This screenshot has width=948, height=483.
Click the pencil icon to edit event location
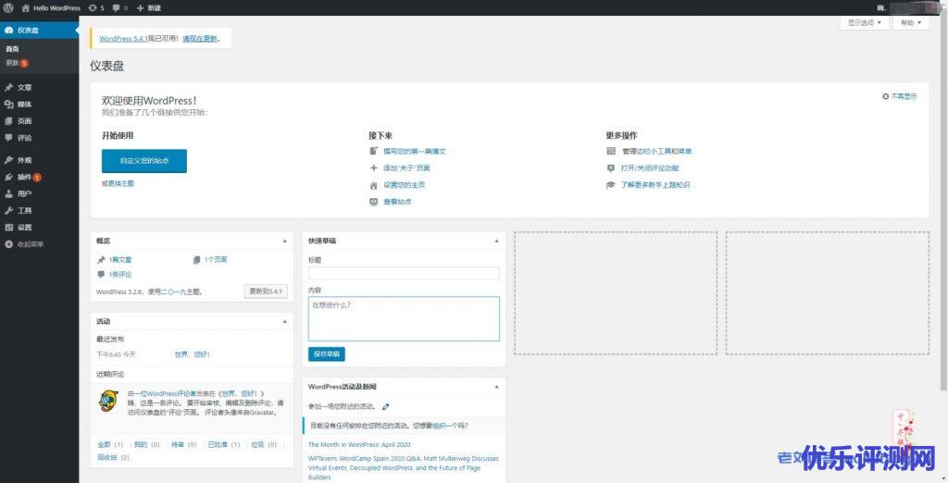386,406
